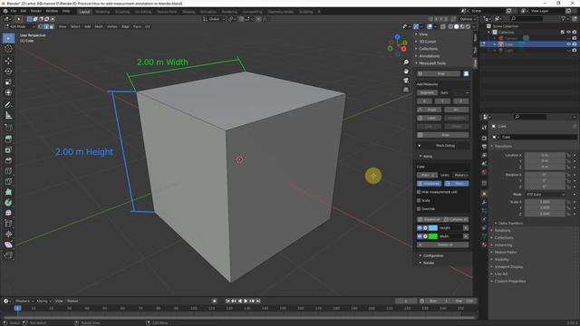Collapse the MeasureIt Tools panel

432,63
